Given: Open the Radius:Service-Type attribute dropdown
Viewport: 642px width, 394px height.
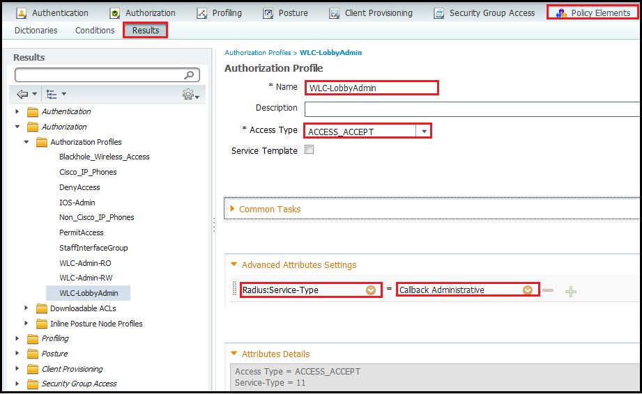Looking at the screenshot, I should pos(371,290).
